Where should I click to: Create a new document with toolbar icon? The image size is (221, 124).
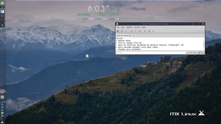point(118,31)
